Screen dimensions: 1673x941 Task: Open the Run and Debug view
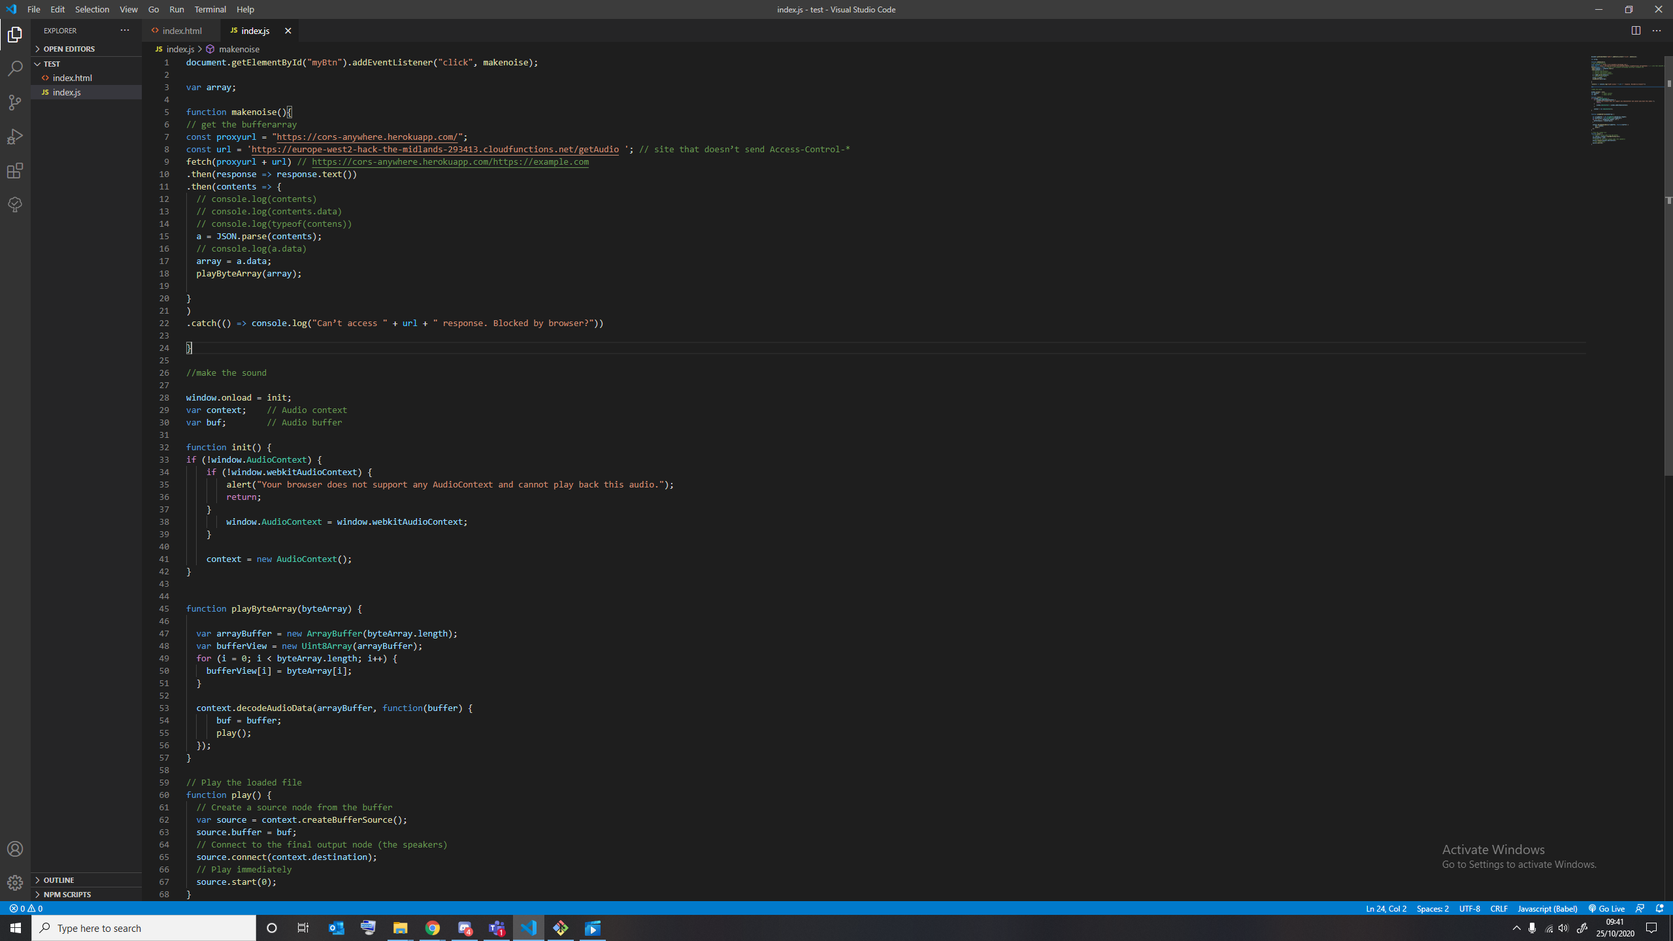[15, 137]
